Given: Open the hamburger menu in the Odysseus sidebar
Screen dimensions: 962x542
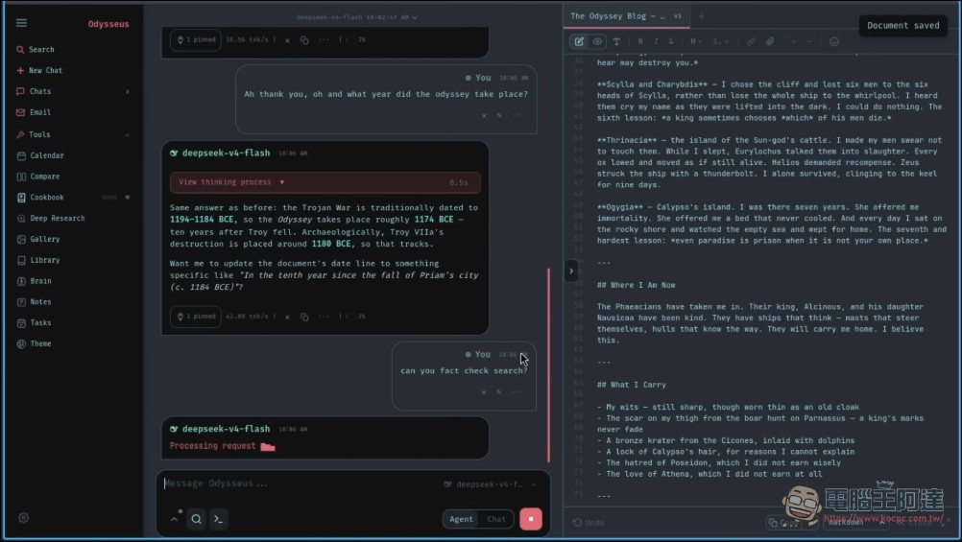Looking at the screenshot, I should (x=21, y=23).
